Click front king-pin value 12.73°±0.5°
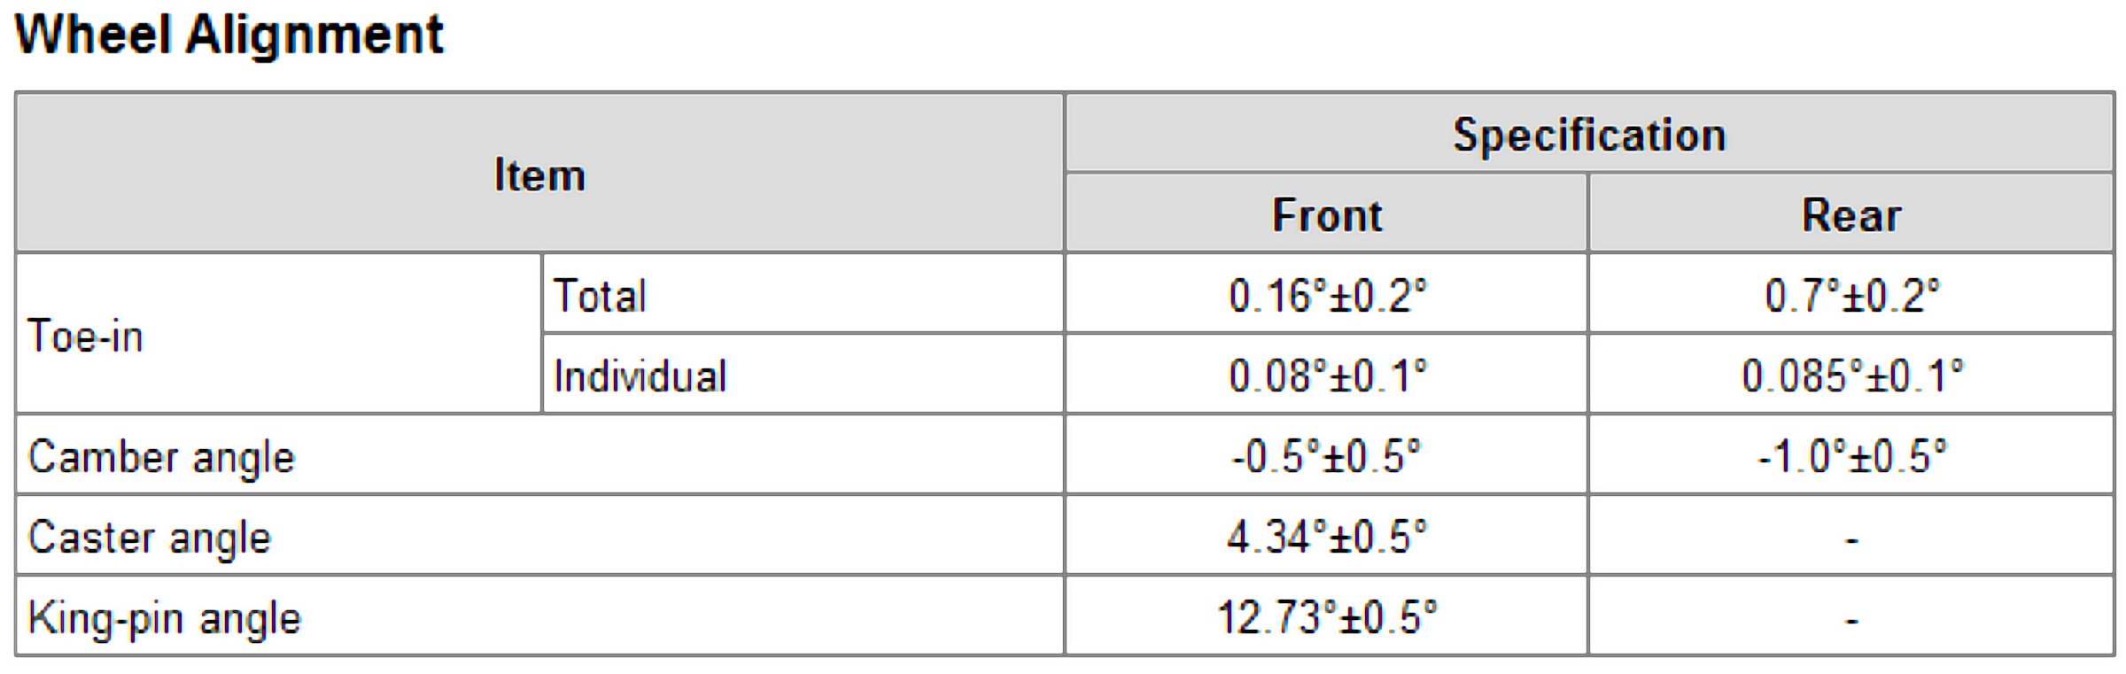Image resolution: width=2126 pixels, height=674 pixels. pos(1327,618)
